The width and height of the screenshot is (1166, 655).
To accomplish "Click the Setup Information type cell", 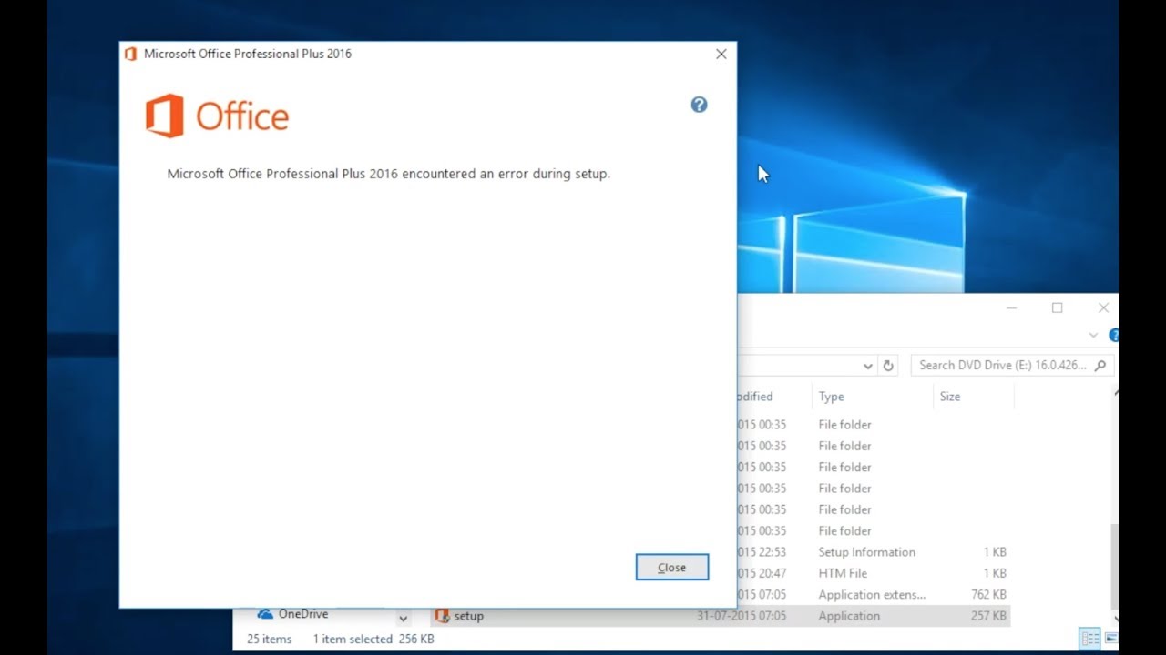I will click(x=866, y=552).
